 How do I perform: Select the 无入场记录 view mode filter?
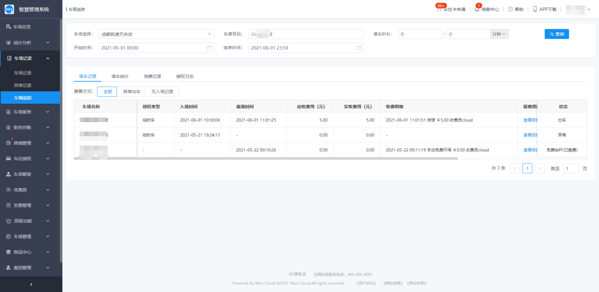click(162, 92)
